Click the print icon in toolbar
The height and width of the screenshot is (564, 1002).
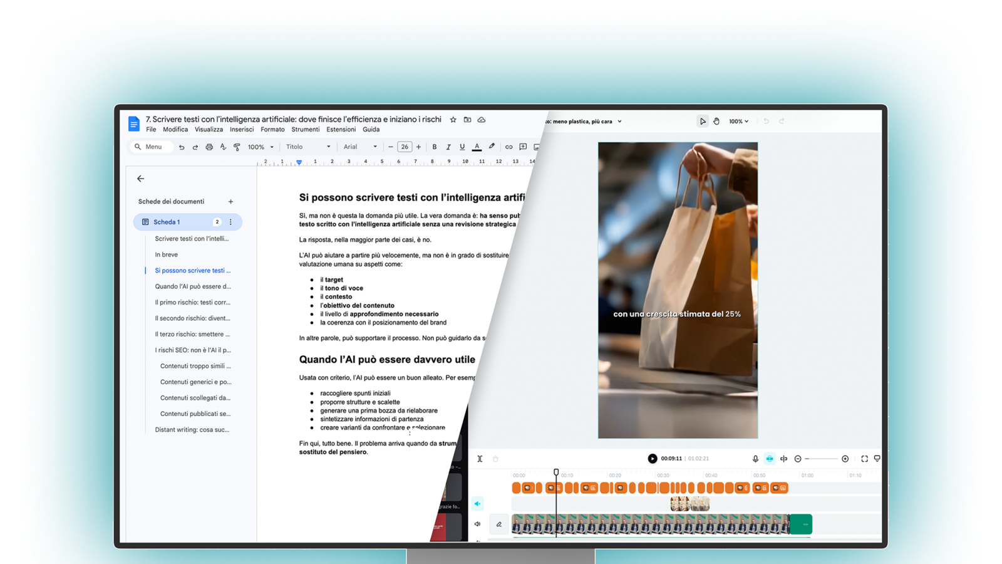tap(209, 147)
